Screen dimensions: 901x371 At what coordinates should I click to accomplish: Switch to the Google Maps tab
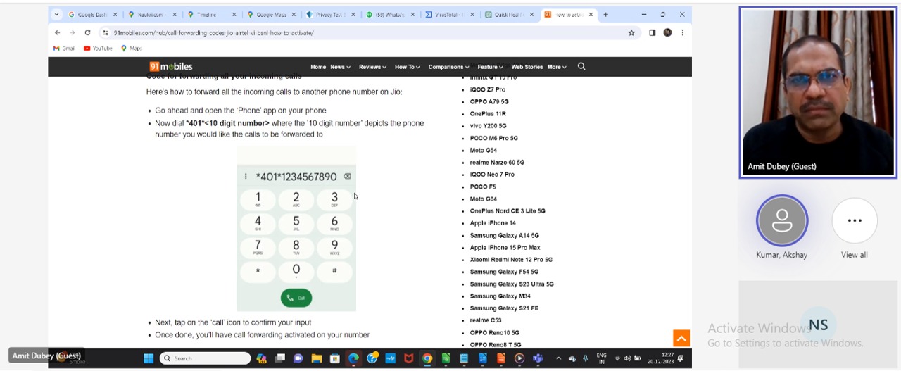click(271, 14)
